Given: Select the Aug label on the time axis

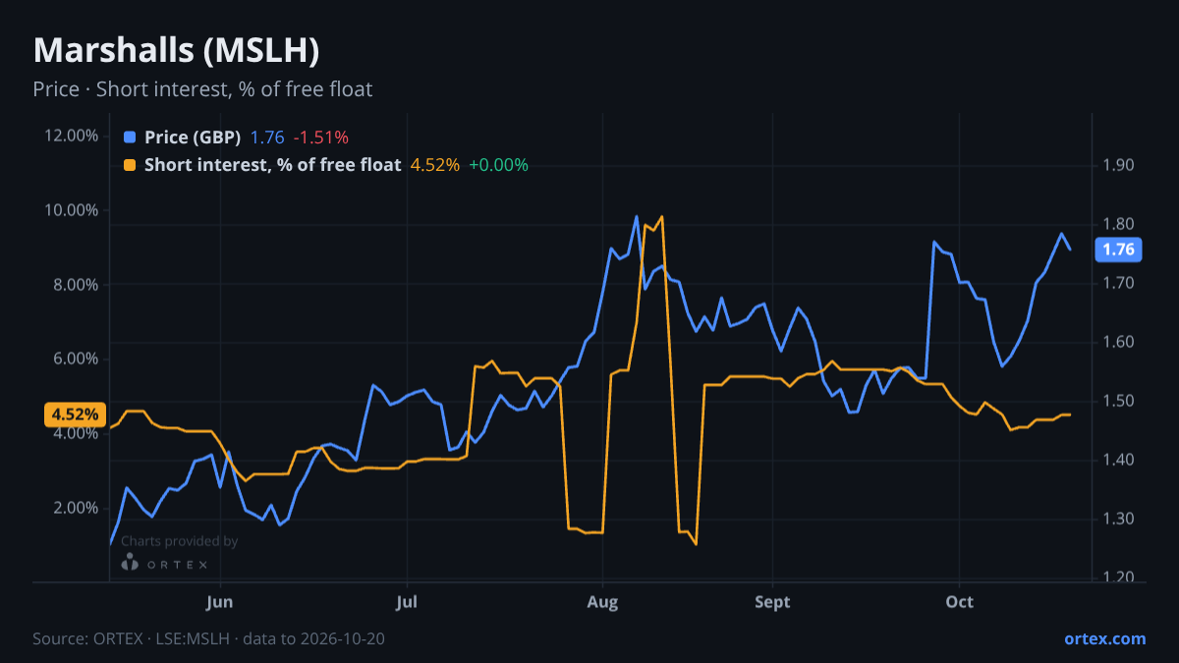Looking at the screenshot, I should pyautogui.click(x=602, y=601).
